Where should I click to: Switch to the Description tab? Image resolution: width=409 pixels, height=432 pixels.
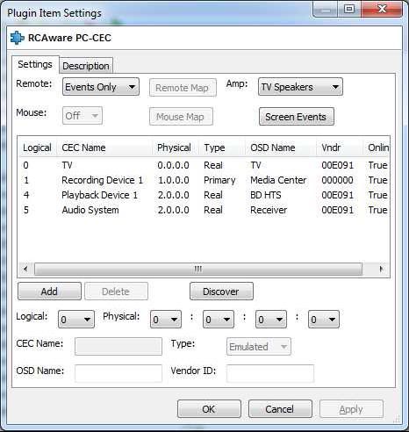(86, 66)
